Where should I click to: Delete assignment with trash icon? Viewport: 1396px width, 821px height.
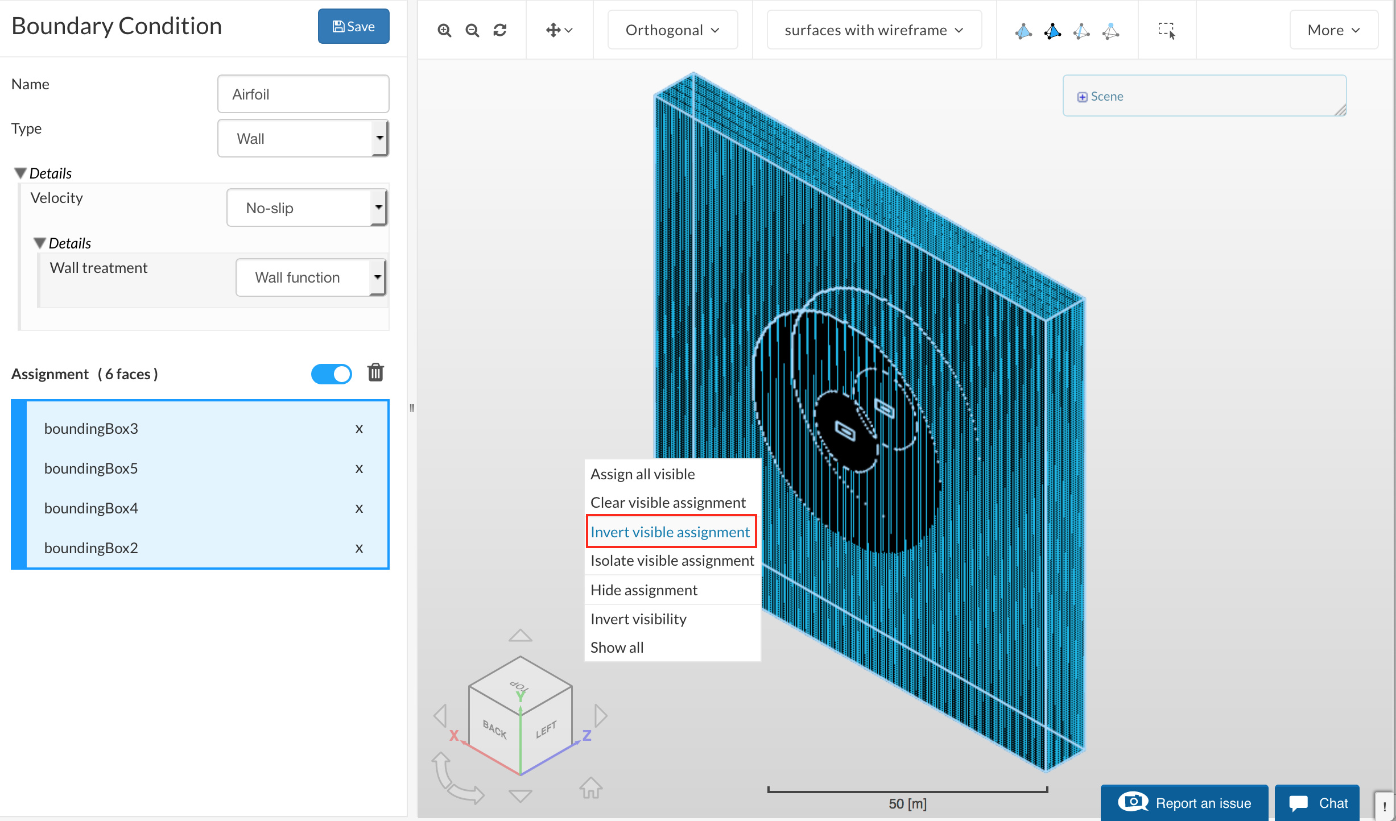click(375, 373)
